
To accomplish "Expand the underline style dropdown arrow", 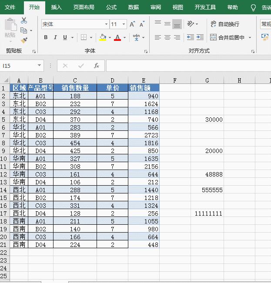I will click(x=72, y=37).
